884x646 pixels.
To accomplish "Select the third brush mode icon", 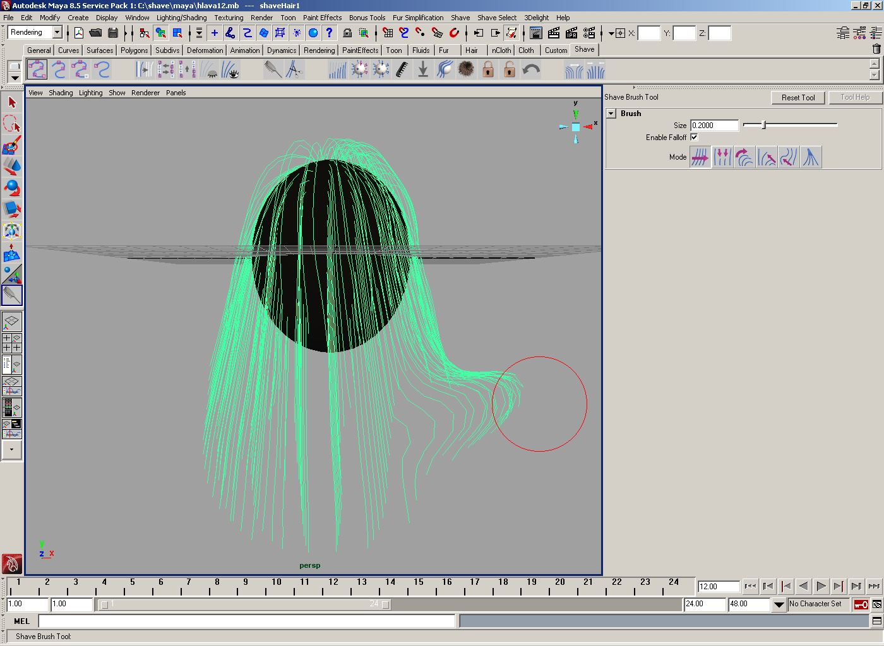I will tap(744, 157).
